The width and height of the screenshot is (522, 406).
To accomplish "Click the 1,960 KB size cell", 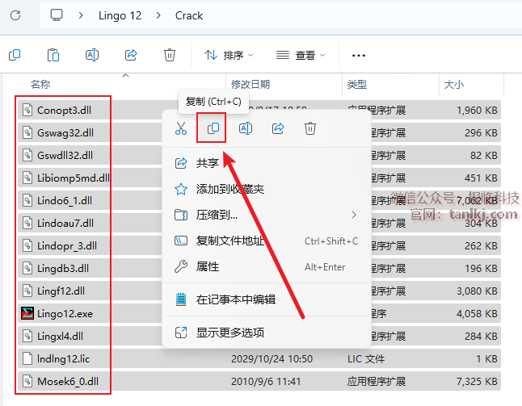I will pyautogui.click(x=477, y=110).
